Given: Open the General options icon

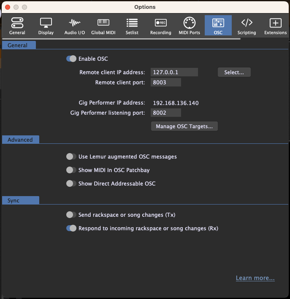Looking at the screenshot, I should click(17, 23).
